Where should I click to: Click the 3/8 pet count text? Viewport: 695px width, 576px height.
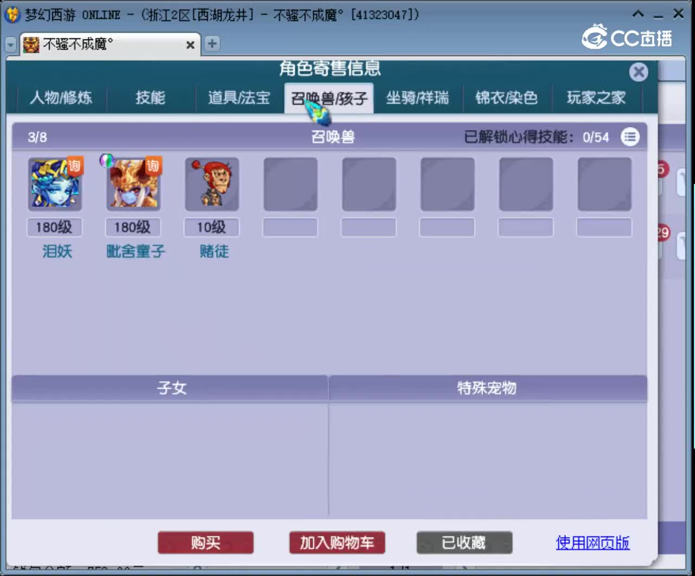click(37, 137)
